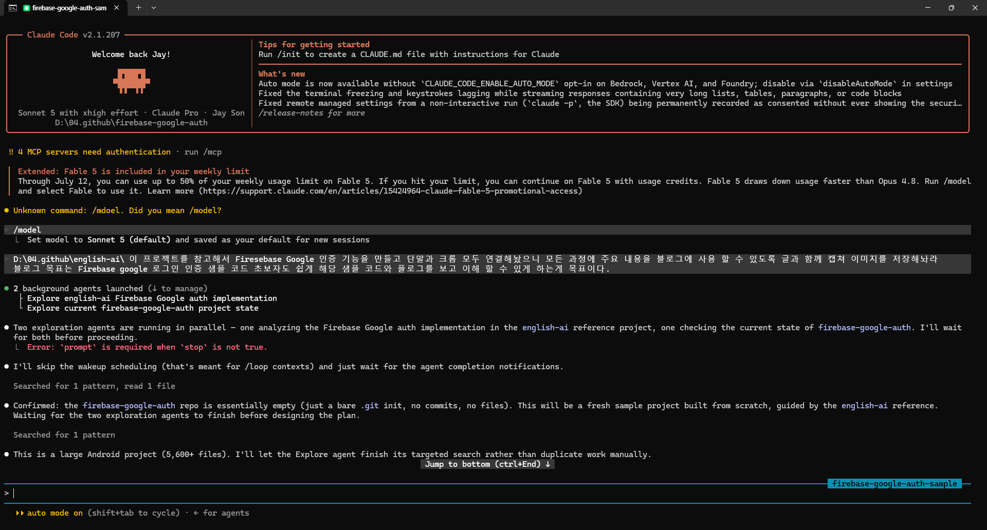Select the firebase-google-auth-sam terminal tab
The height and width of the screenshot is (530, 987).
click(x=65, y=8)
